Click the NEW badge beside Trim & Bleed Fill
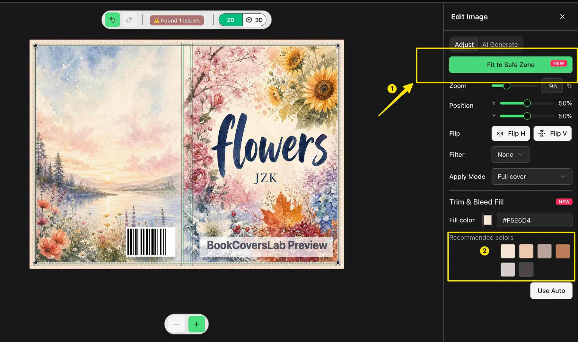The image size is (578, 342). coord(564,202)
